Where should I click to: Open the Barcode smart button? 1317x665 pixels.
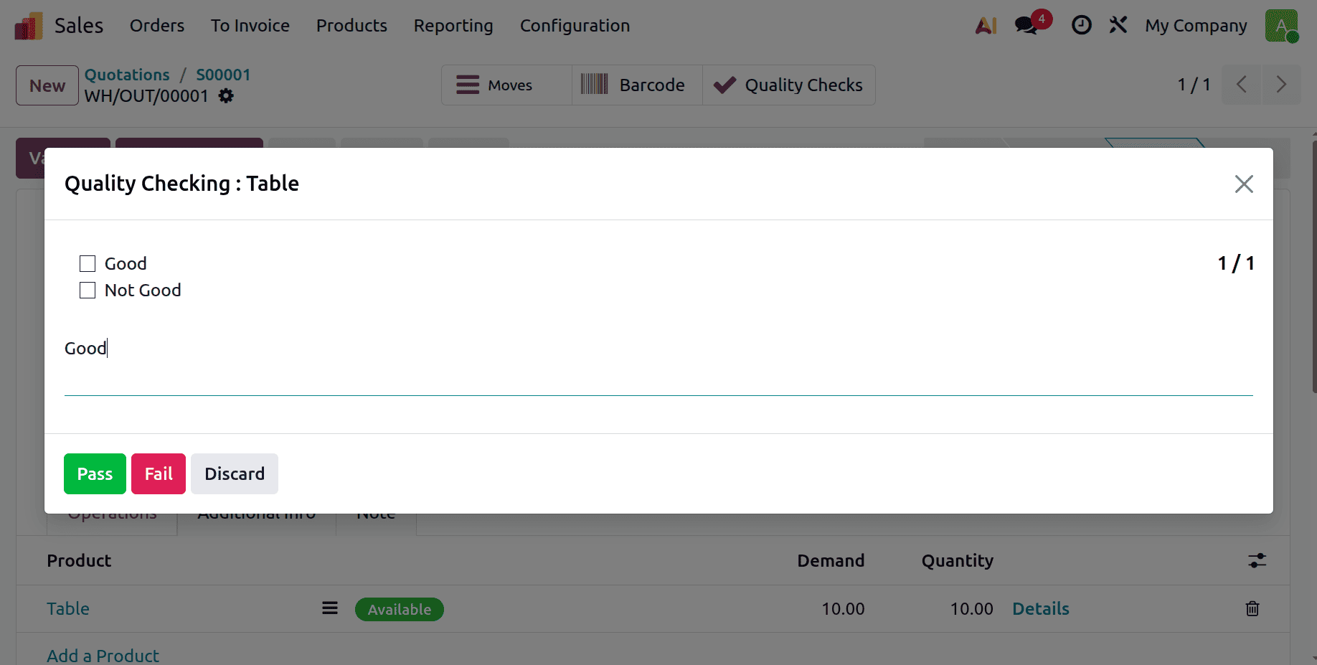[637, 85]
